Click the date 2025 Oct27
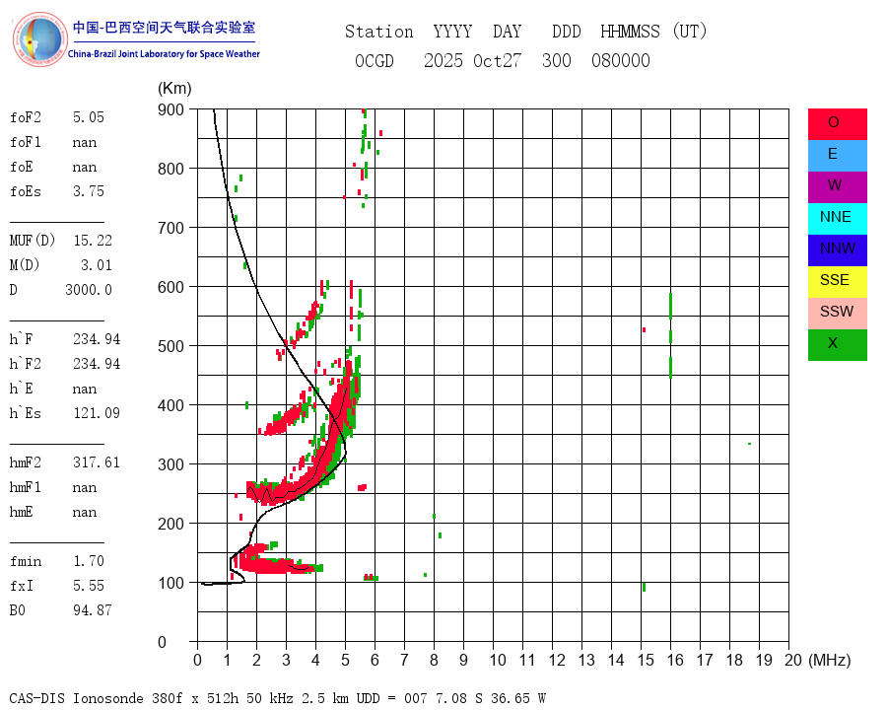The height and width of the screenshot is (710, 887). pos(472,60)
